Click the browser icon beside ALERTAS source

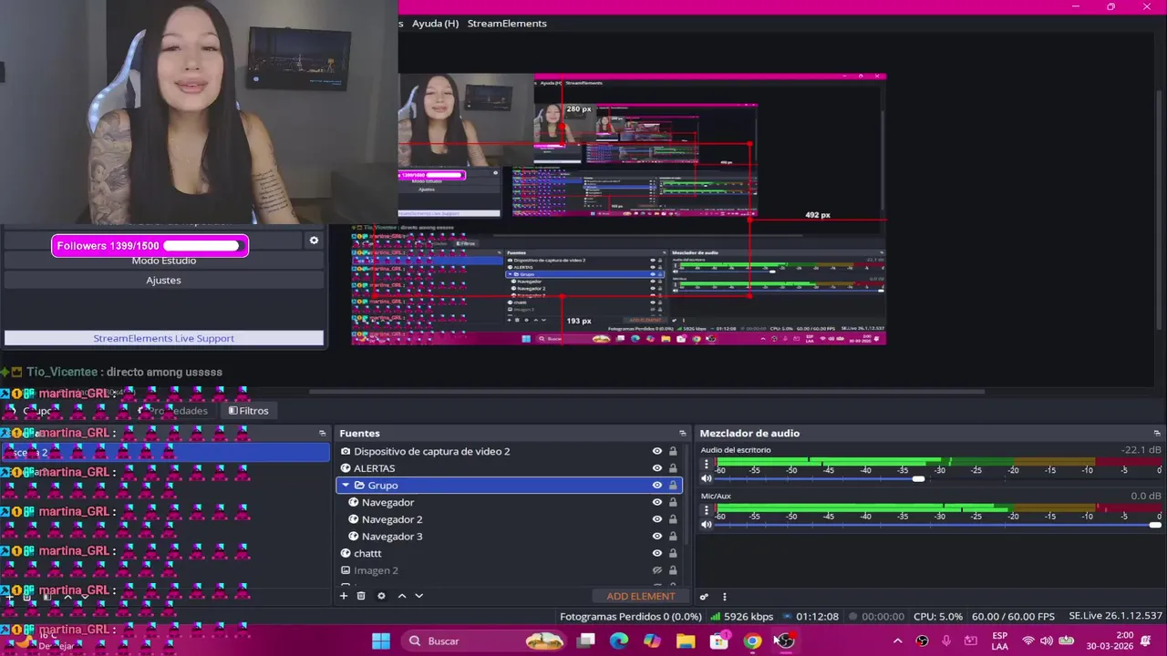point(346,468)
